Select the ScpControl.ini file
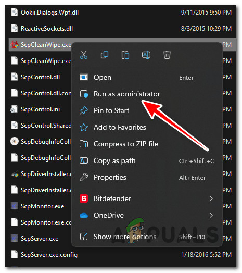The width and height of the screenshot is (242, 273). click(x=40, y=109)
